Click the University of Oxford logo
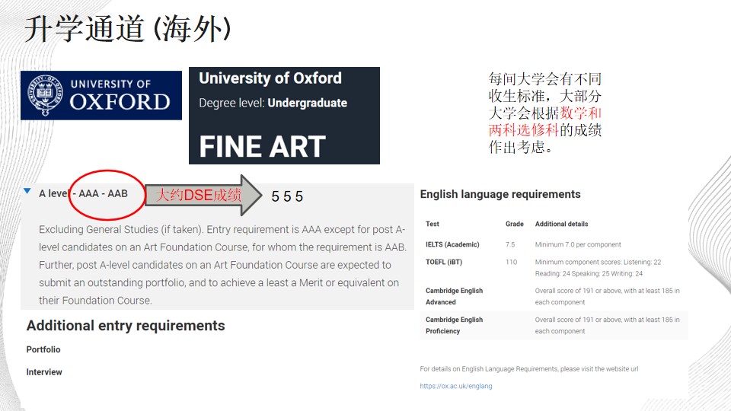731x411 pixels. [101, 96]
